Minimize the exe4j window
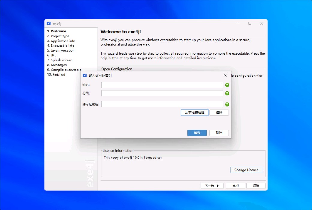Viewport: 312px width, 210px height. pos(238,23)
